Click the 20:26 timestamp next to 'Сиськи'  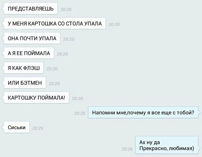38,128
